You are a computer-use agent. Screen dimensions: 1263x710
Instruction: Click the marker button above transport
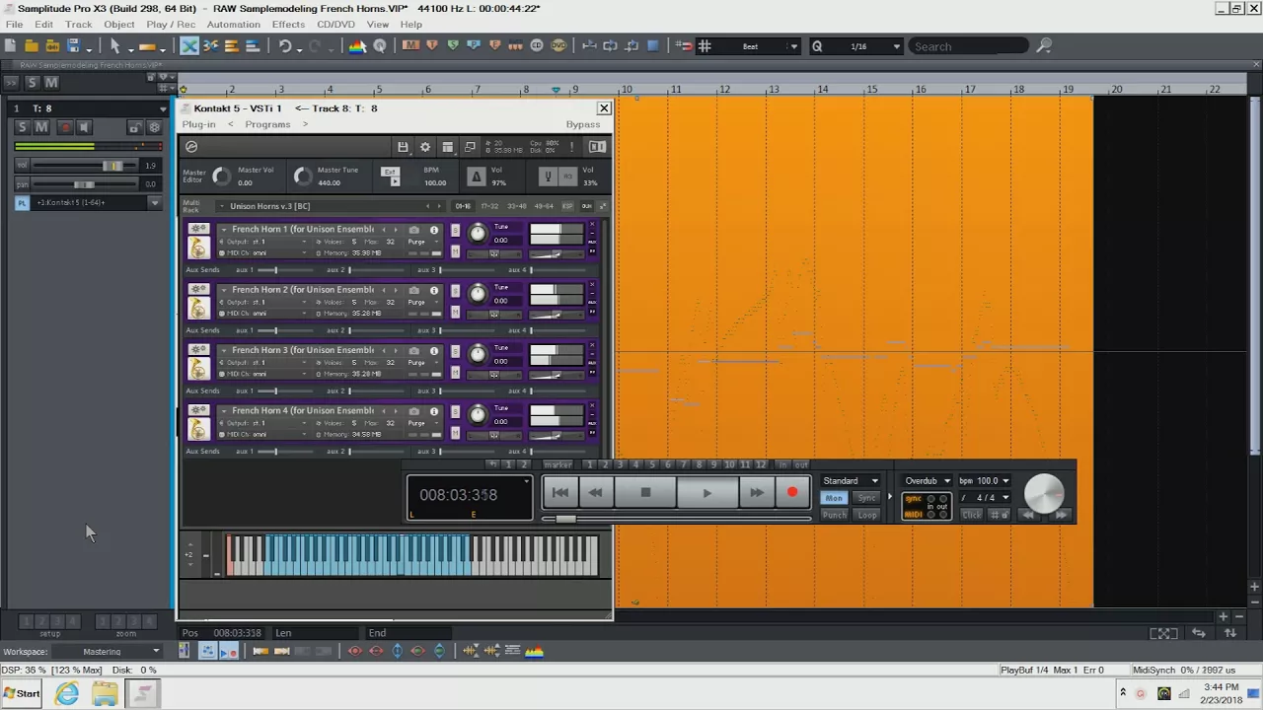click(557, 464)
